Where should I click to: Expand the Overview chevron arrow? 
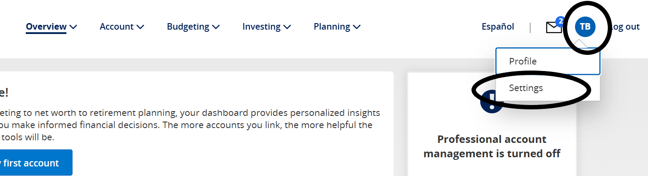73,27
